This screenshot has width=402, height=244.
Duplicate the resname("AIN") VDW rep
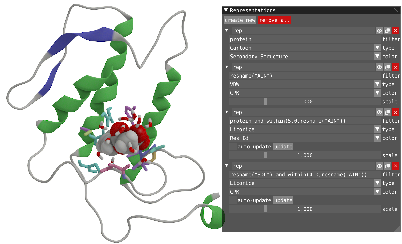387,67
